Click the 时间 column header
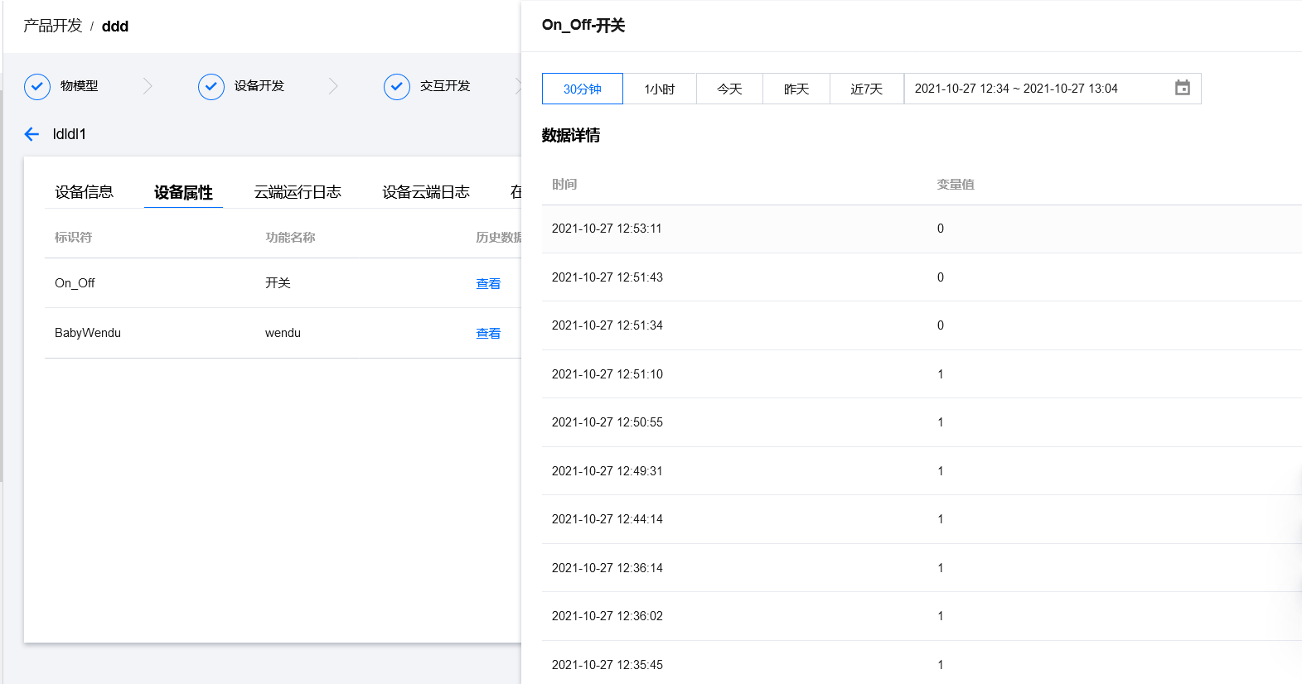1302x684 pixels. (x=564, y=185)
